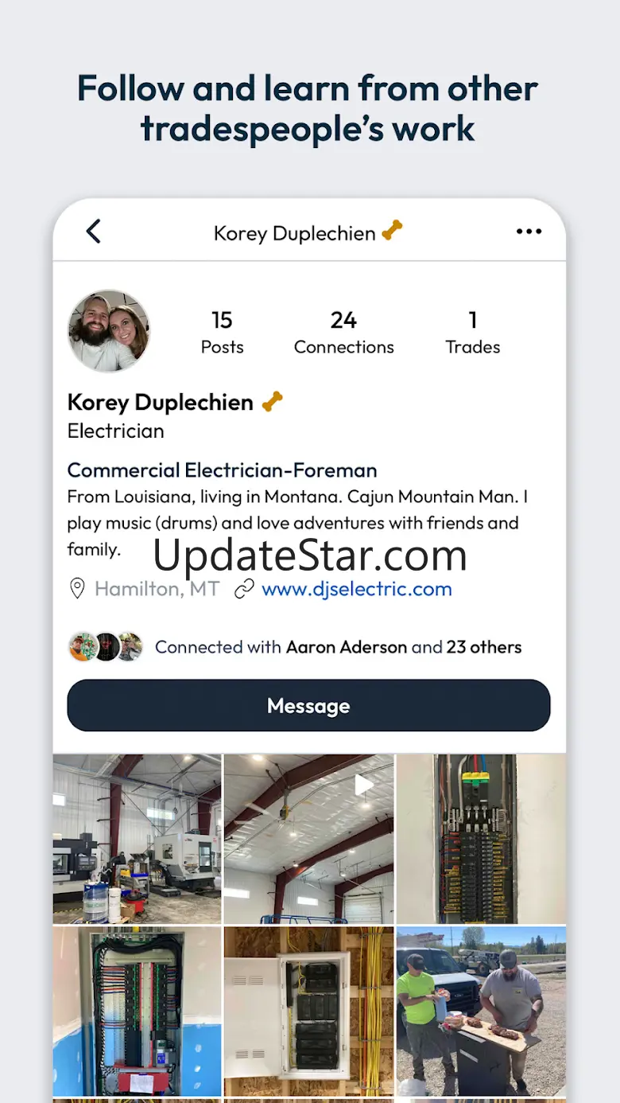This screenshot has height=1103, width=620.
Task: Open the connected users avatar group
Action: [x=105, y=647]
